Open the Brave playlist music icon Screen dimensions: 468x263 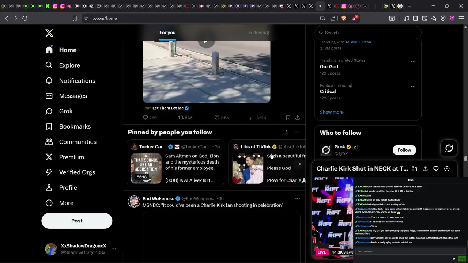[x=407, y=18]
